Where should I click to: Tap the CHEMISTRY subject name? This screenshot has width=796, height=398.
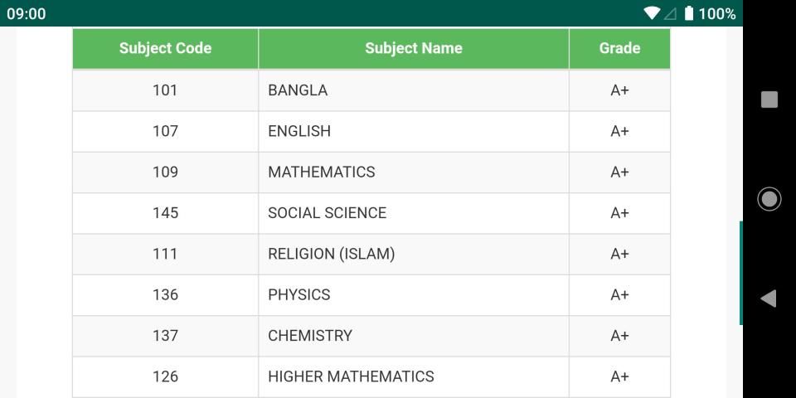(x=310, y=336)
